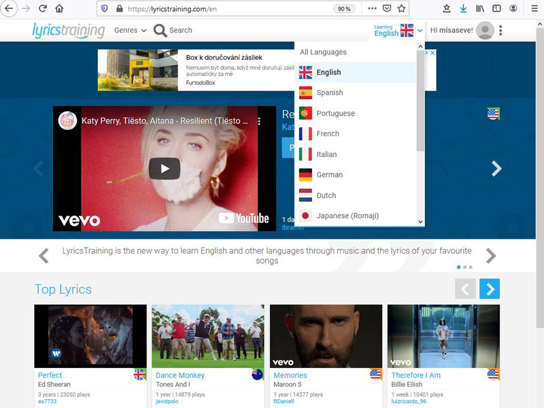Play the Katy Perry Resilient video

pos(165,169)
